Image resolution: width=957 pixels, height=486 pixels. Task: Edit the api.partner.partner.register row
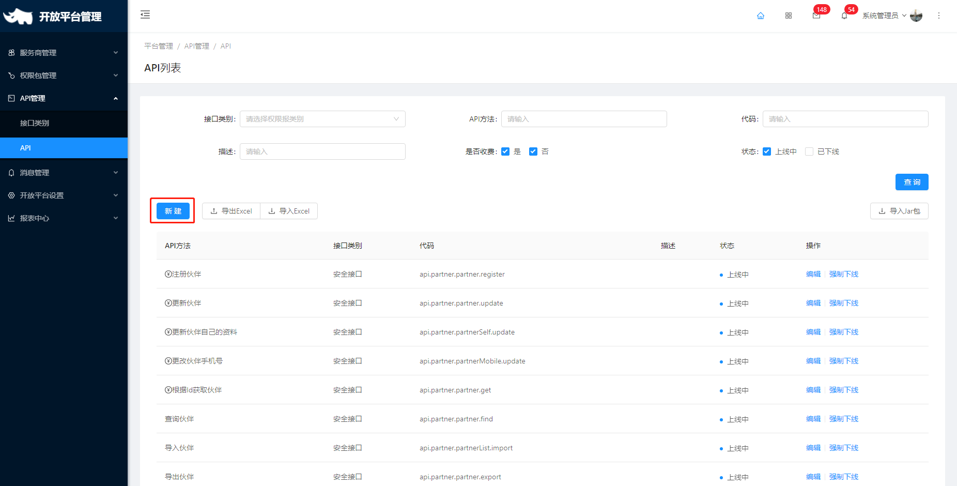coord(813,274)
